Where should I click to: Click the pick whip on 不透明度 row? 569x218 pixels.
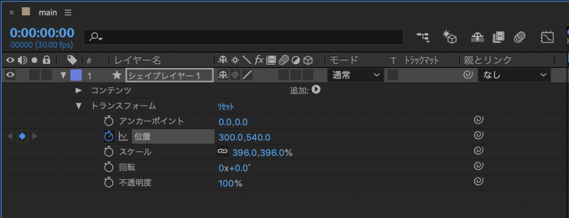click(478, 182)
